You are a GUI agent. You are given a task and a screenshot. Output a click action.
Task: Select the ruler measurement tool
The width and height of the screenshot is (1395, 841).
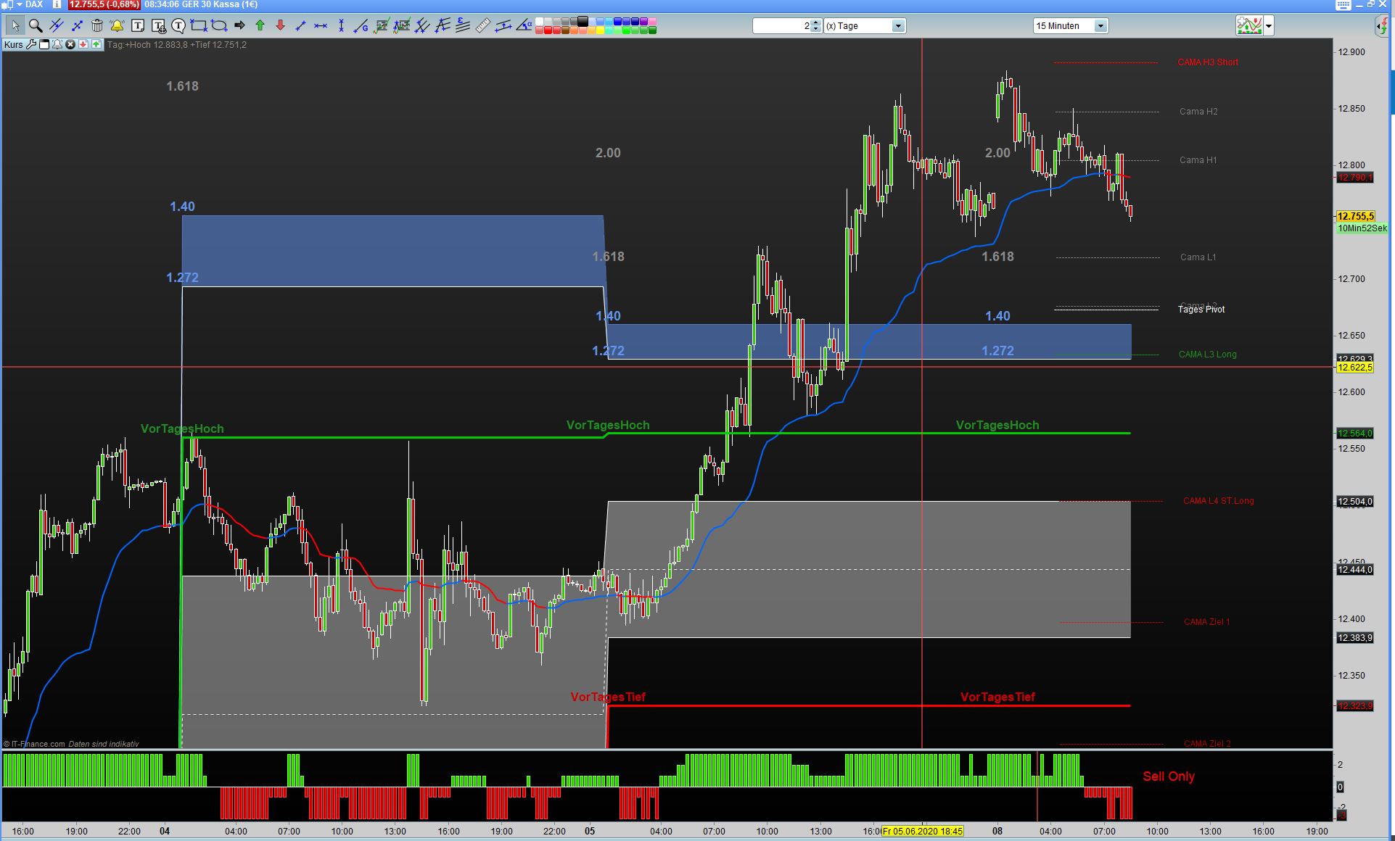483,26
